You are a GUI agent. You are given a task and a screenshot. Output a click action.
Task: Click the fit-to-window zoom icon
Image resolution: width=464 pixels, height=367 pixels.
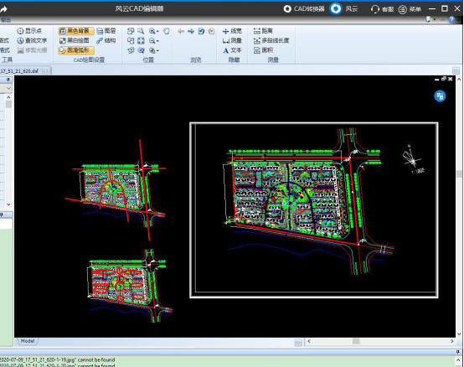141,41
